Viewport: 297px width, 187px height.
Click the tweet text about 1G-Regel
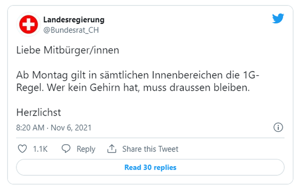coord(137,82)
